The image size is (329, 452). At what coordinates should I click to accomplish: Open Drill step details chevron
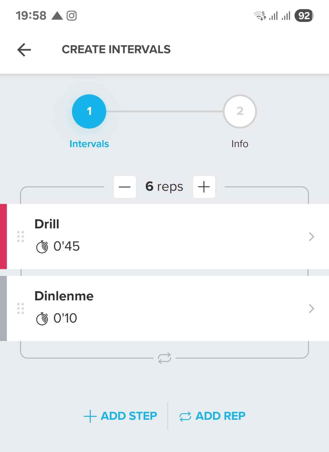[x=311, y=237]
